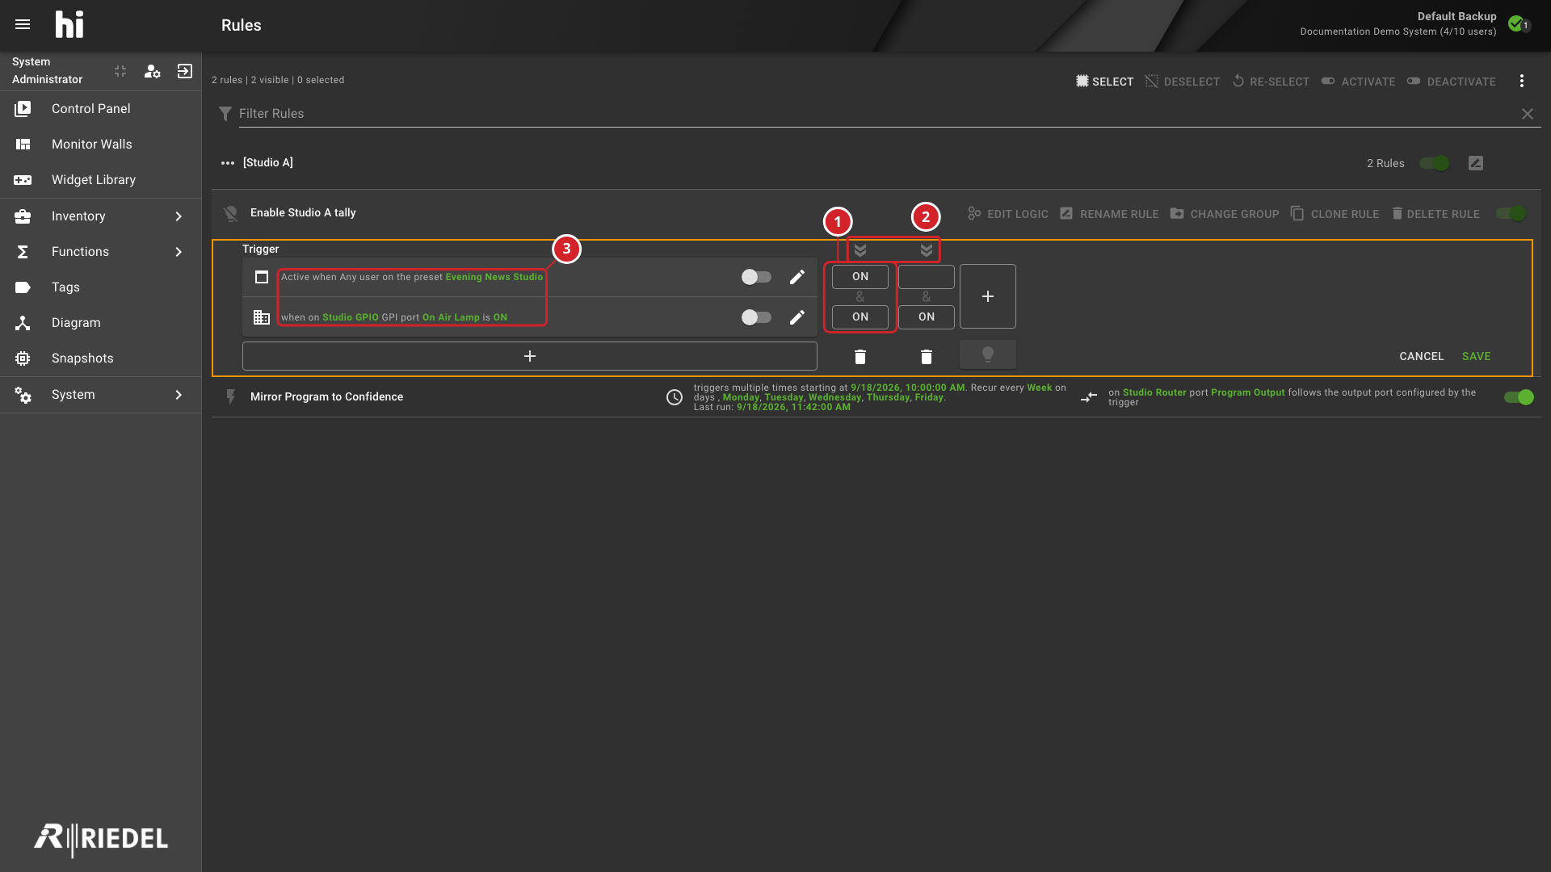Click the logout icon
The width and height of the screenshot is (1551, 872).
pyautogui.click(x=185, y=71)
